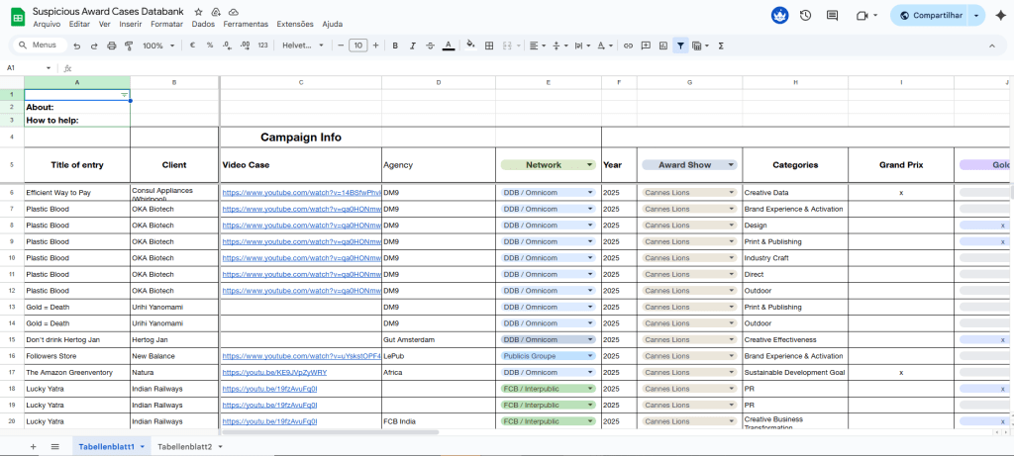The image size is (1014, 456).
Task: Open the 100% zoom dropdown
Action: (x=158, y=46)
